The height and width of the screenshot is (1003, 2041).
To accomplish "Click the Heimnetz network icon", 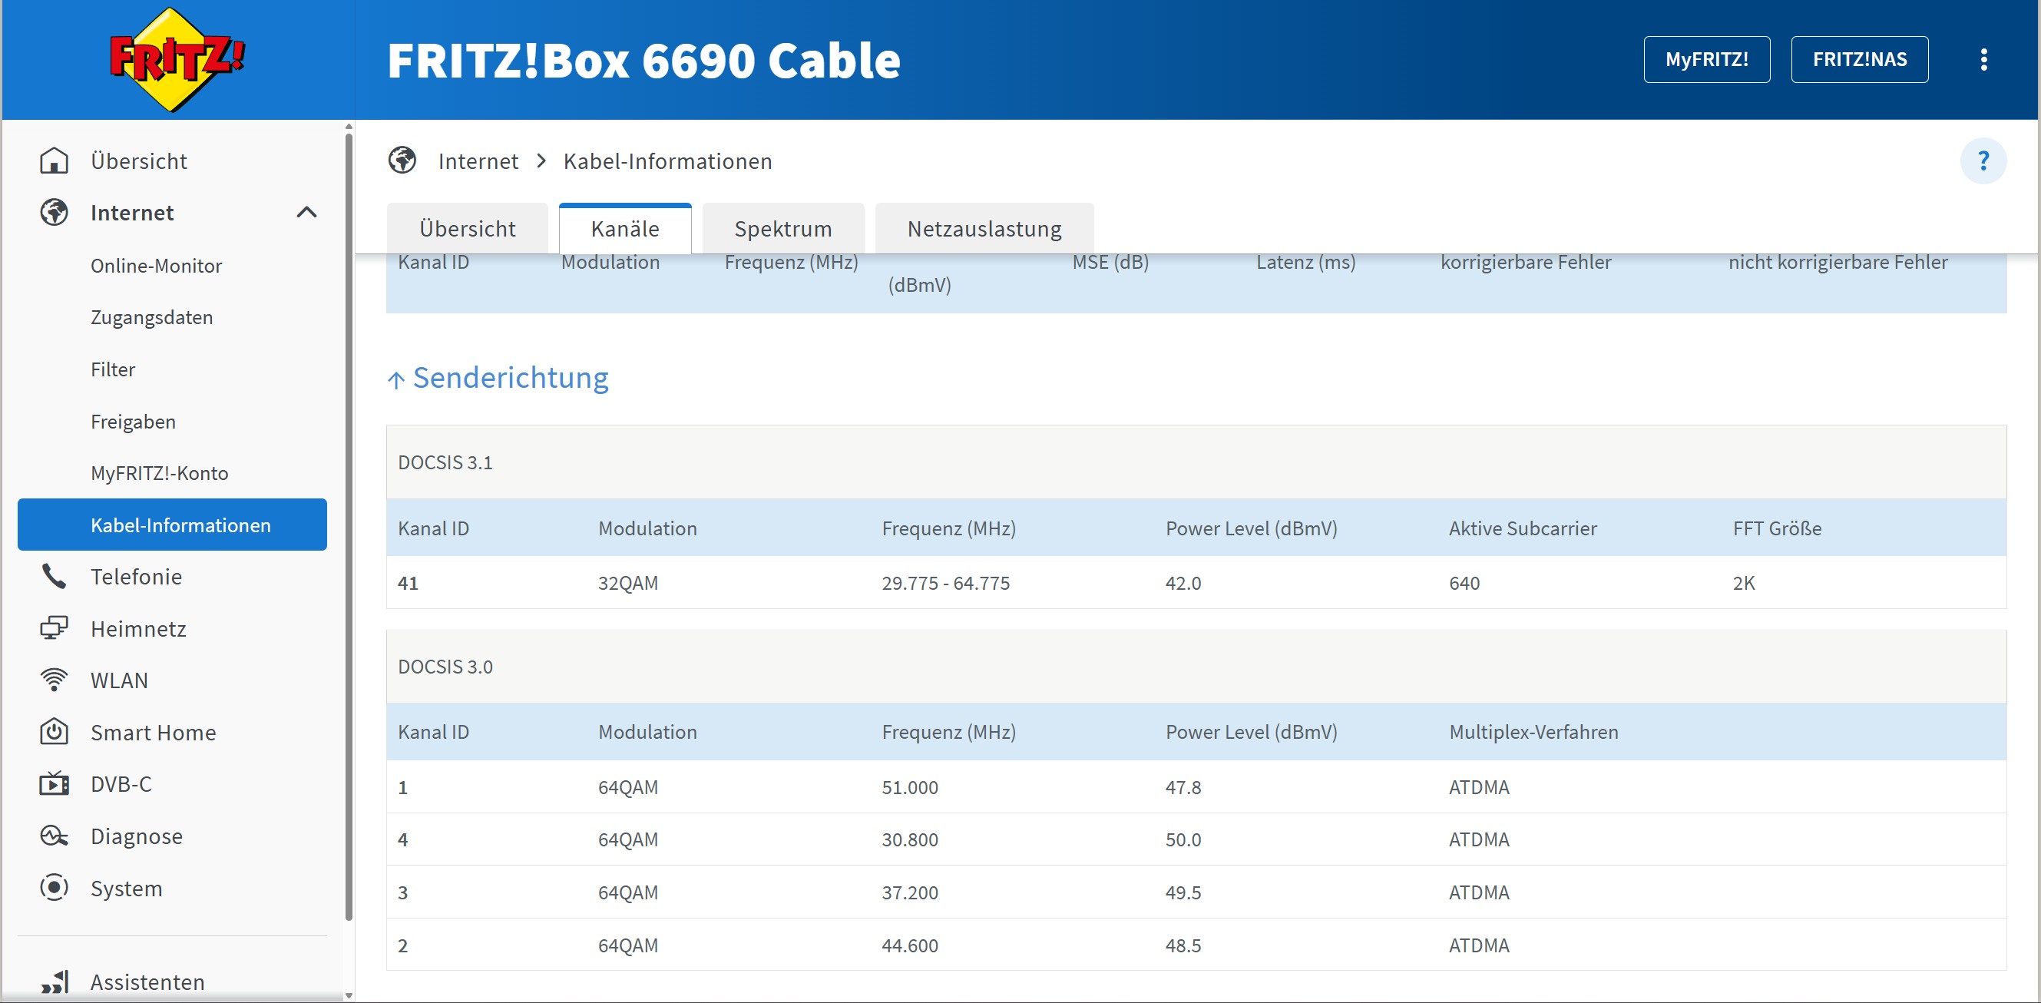I will [x=54, y=628].
